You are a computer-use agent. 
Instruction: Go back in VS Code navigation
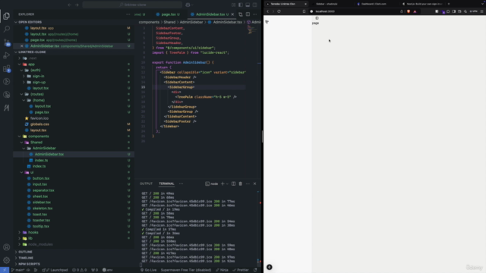point(69,5)
